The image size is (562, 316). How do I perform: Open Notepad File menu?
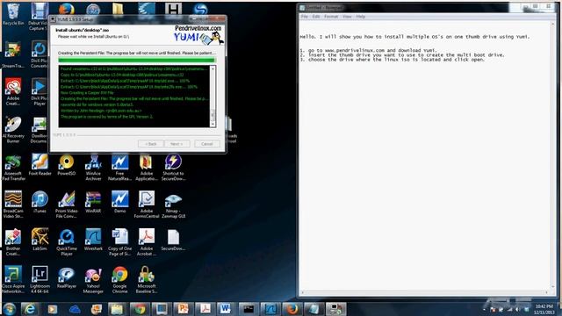305,17
